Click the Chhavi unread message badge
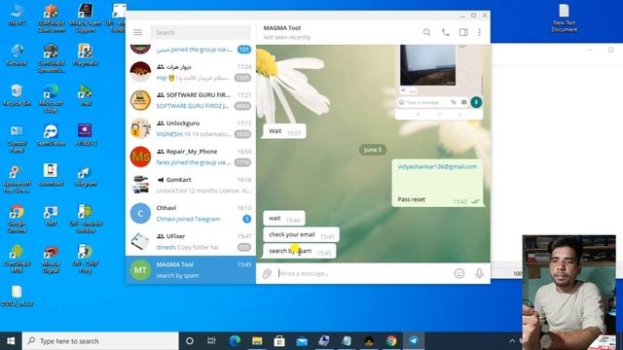623x350 pixels. click(x=246, y=219)
